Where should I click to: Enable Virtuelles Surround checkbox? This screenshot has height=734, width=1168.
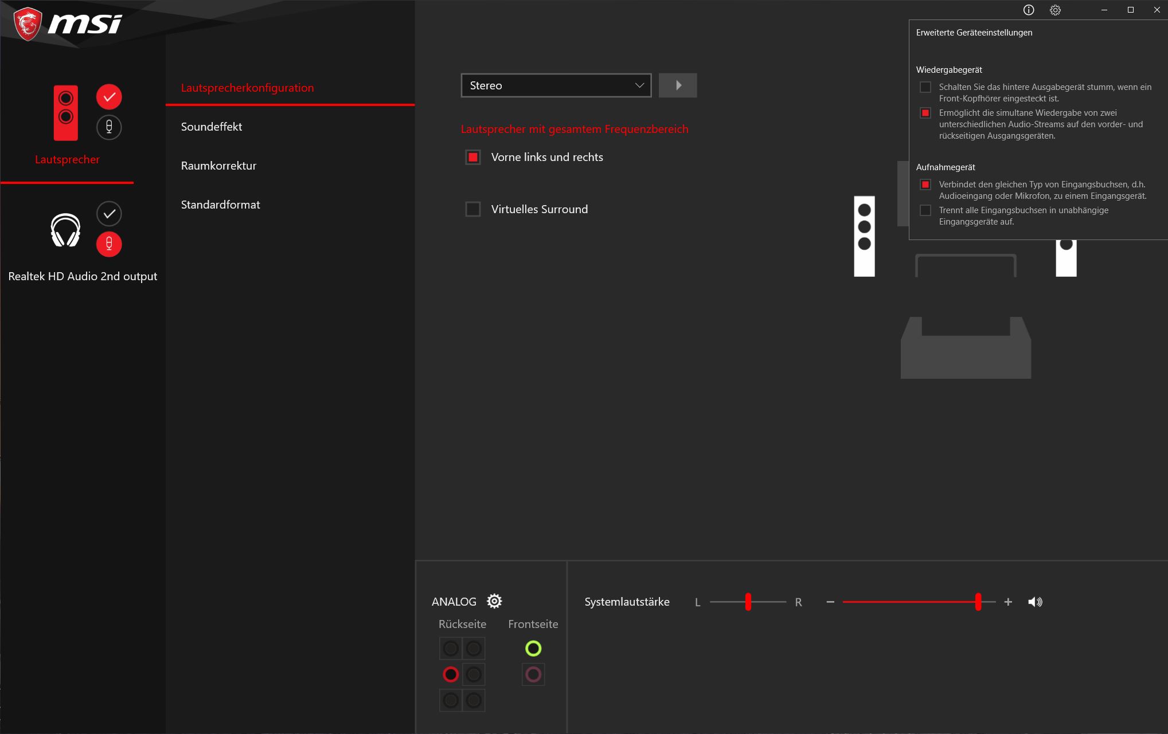pos(473,209)
